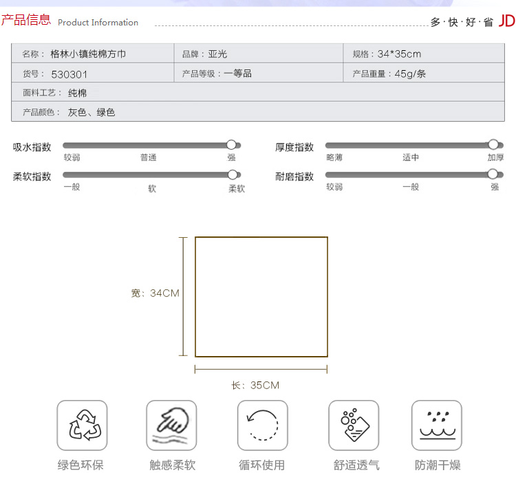Click the moisture-proof drops icon
The image size is (516, 488).
[x=437, y=425]
